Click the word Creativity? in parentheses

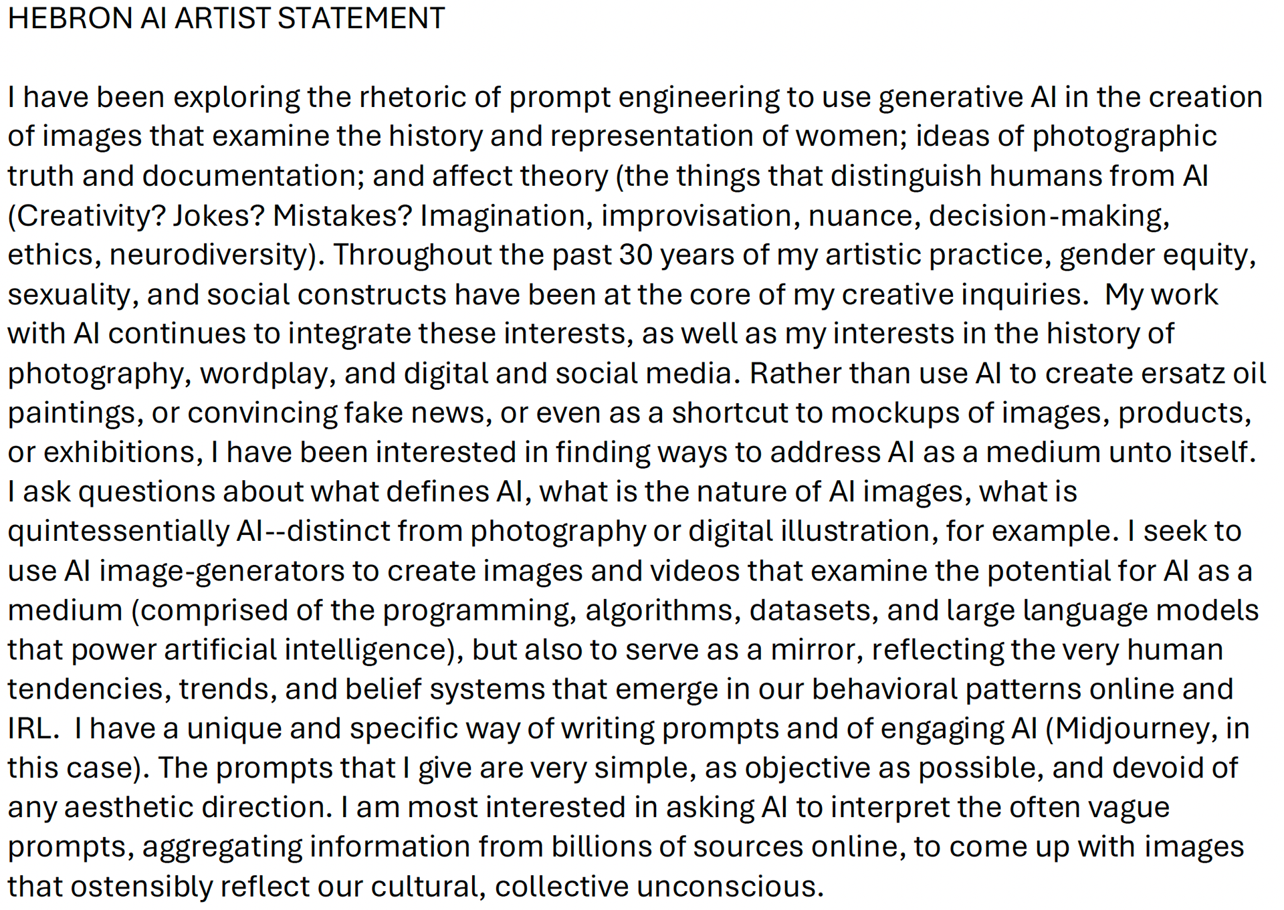[87, 215]
